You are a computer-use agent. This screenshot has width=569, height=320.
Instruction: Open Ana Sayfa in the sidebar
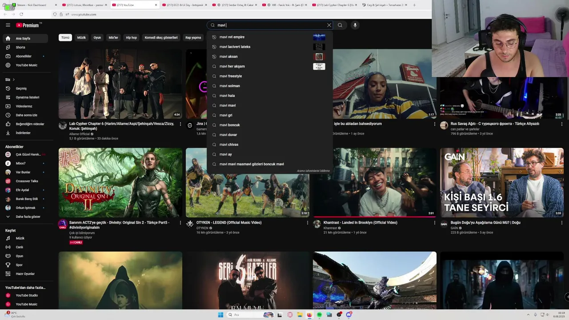click(26, 39)
